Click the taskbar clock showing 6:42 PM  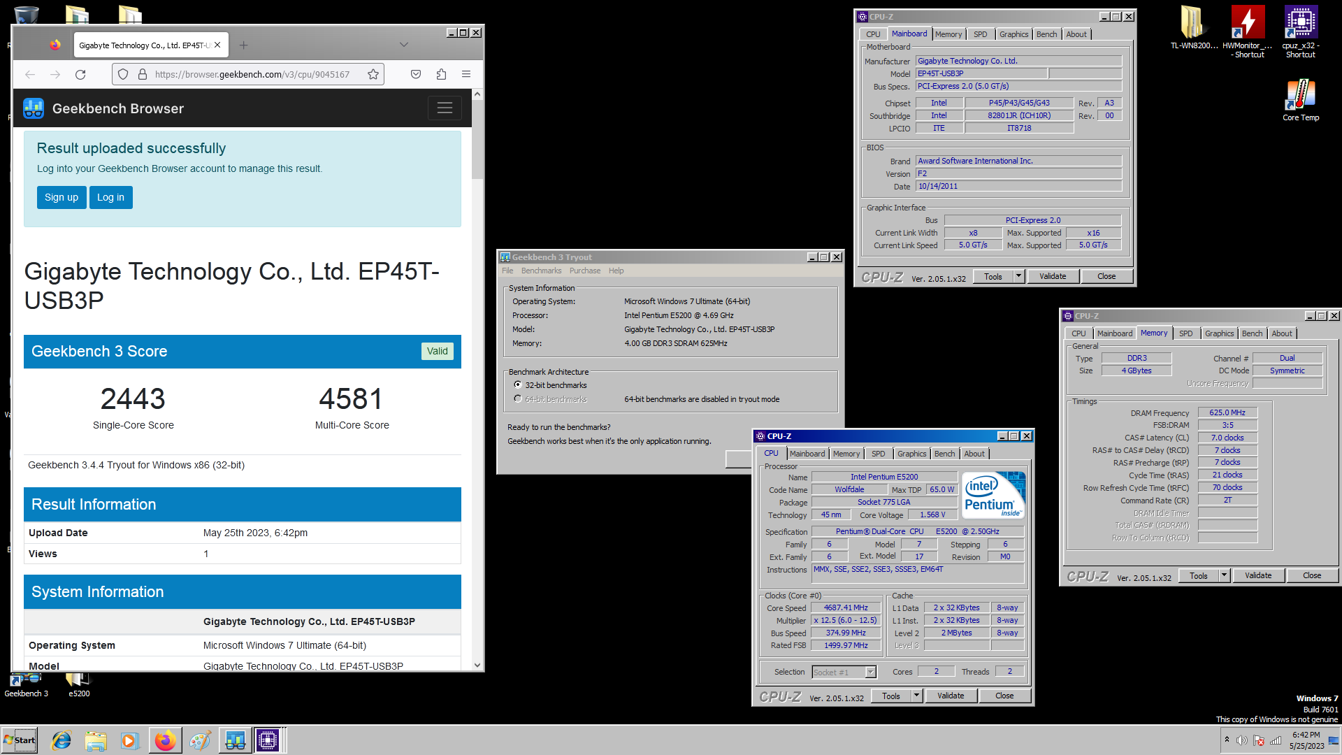1306,740
